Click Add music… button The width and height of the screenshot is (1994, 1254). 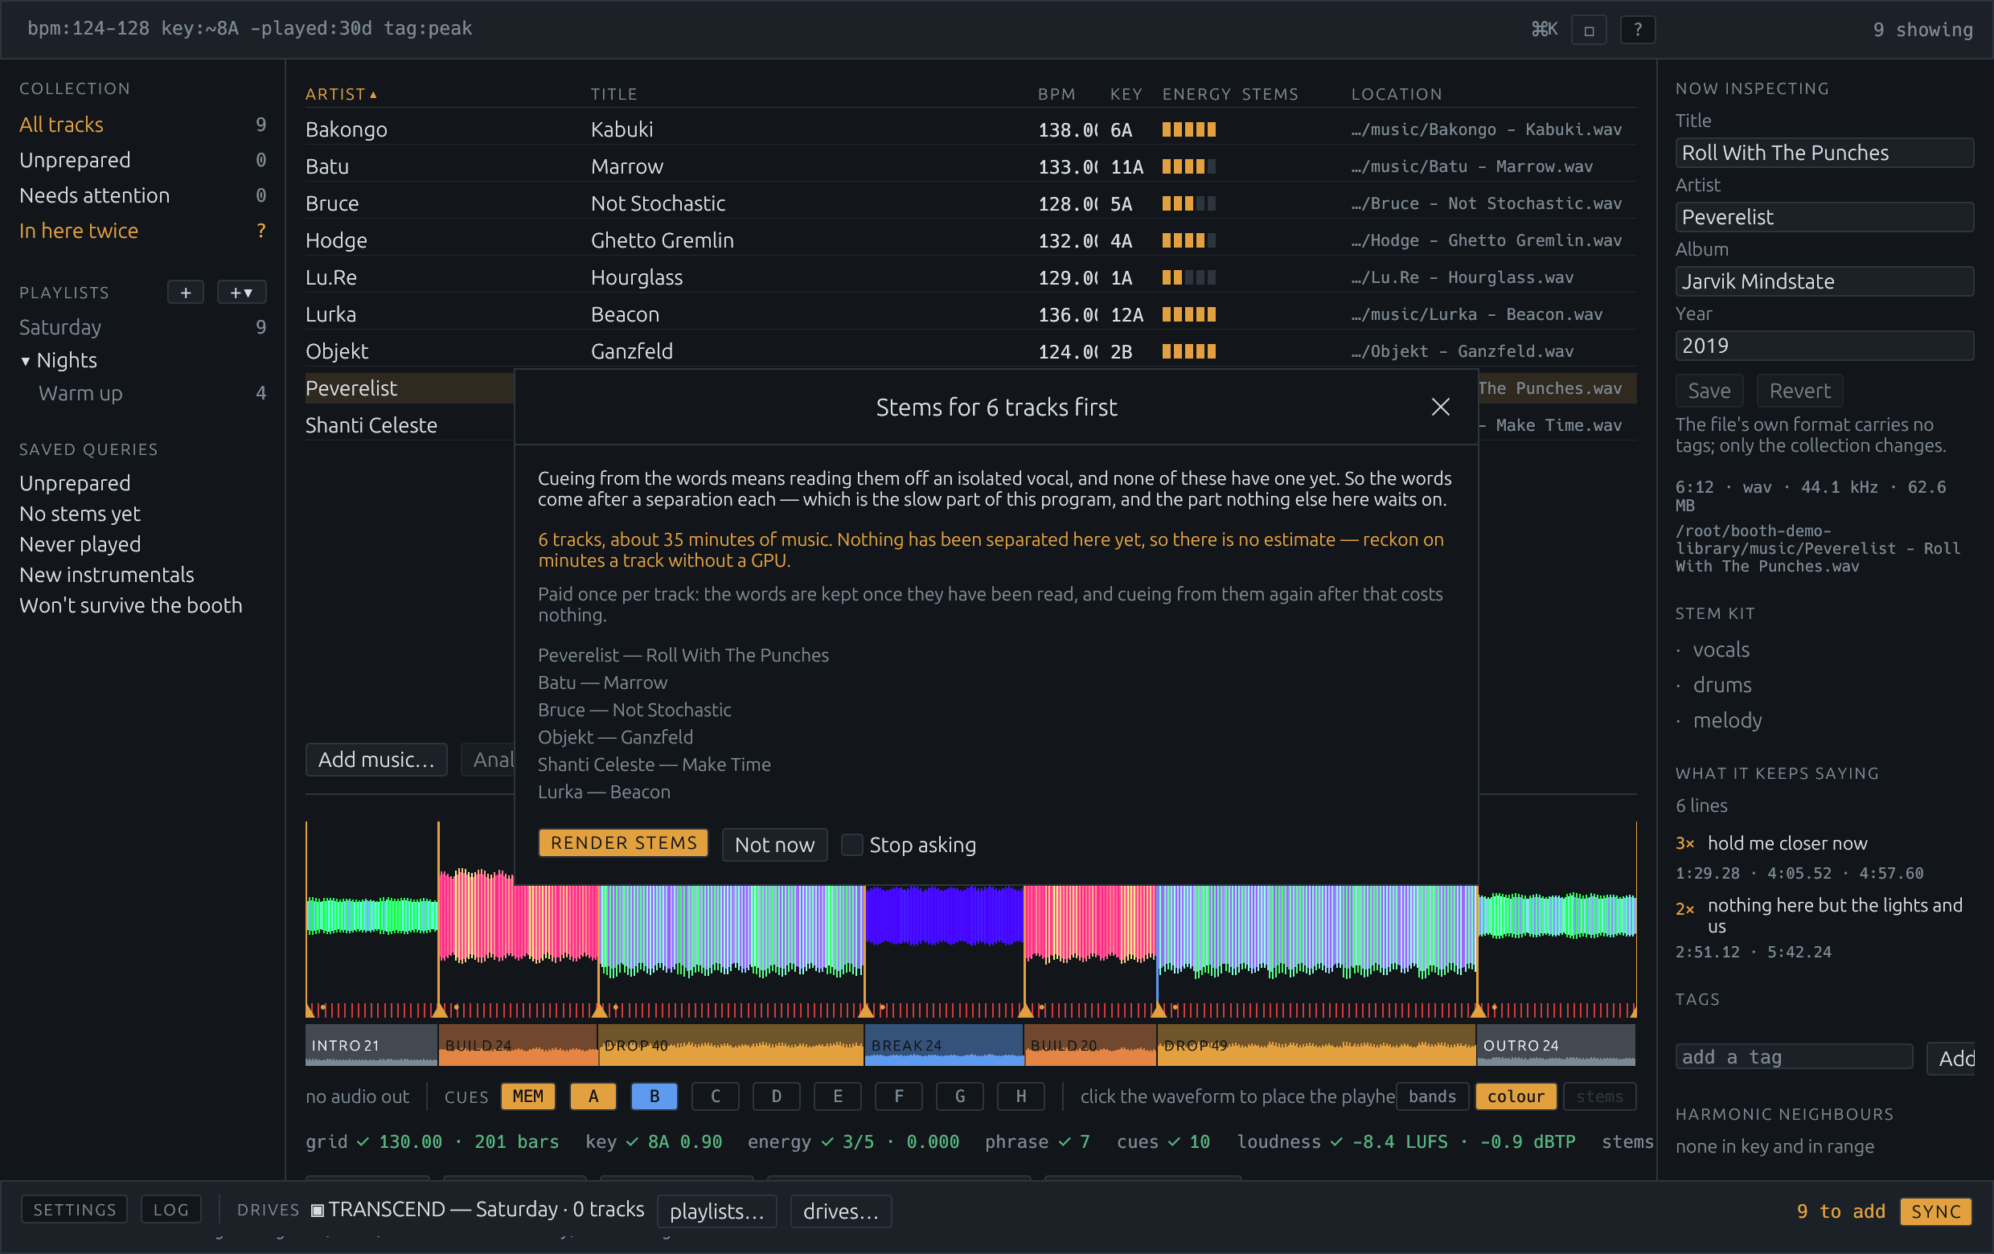click(376, 759)
